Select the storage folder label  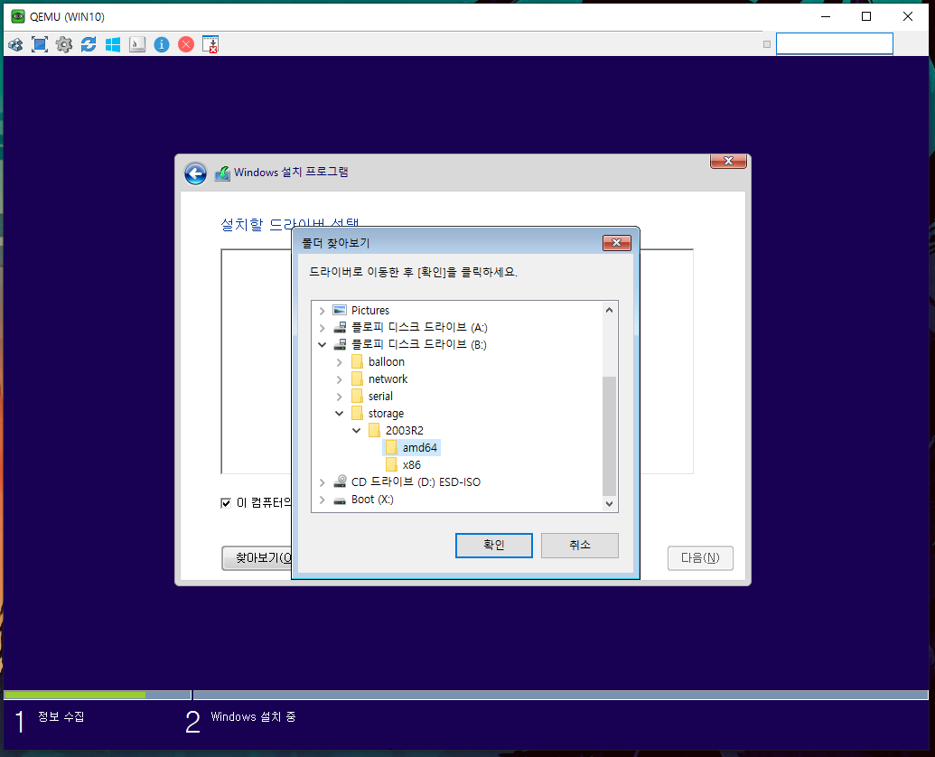pyautogui.click(x=386, y=413)
